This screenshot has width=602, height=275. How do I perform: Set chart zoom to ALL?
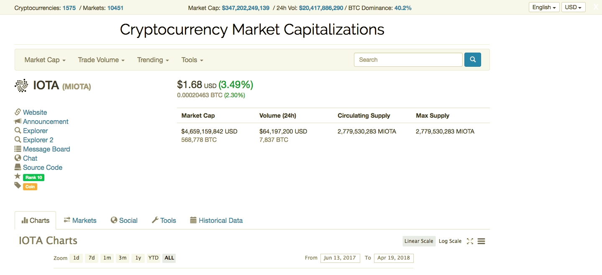click(x=169, y=258)
